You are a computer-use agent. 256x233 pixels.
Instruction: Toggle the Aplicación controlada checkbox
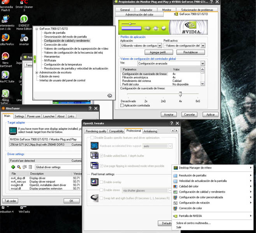click(x=122, y=105)
